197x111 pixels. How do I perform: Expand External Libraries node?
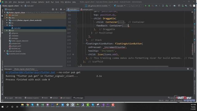coord(5,51)
